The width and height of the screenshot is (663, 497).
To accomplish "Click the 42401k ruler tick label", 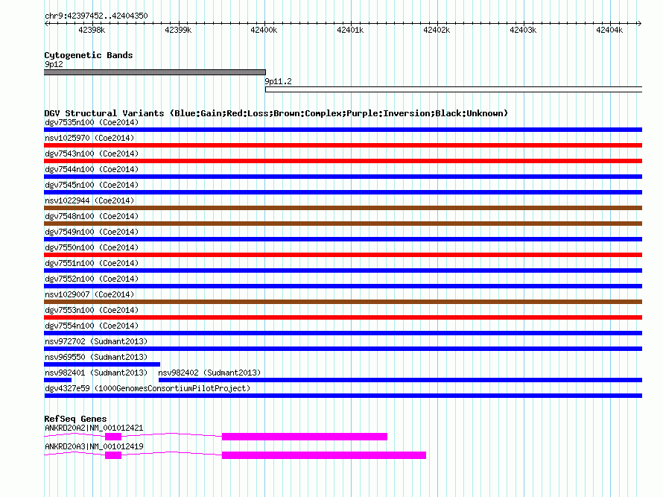I will tap(350, 30).
